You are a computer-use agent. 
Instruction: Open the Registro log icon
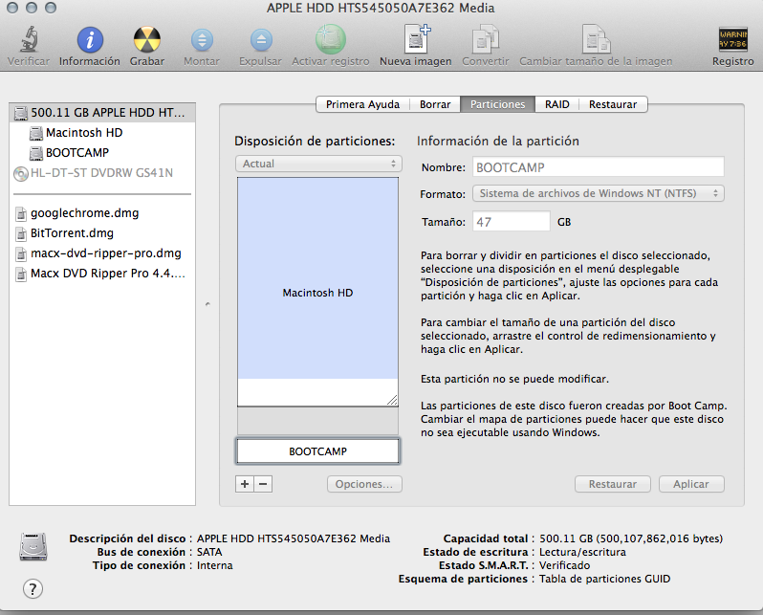(x=732, y=39)
